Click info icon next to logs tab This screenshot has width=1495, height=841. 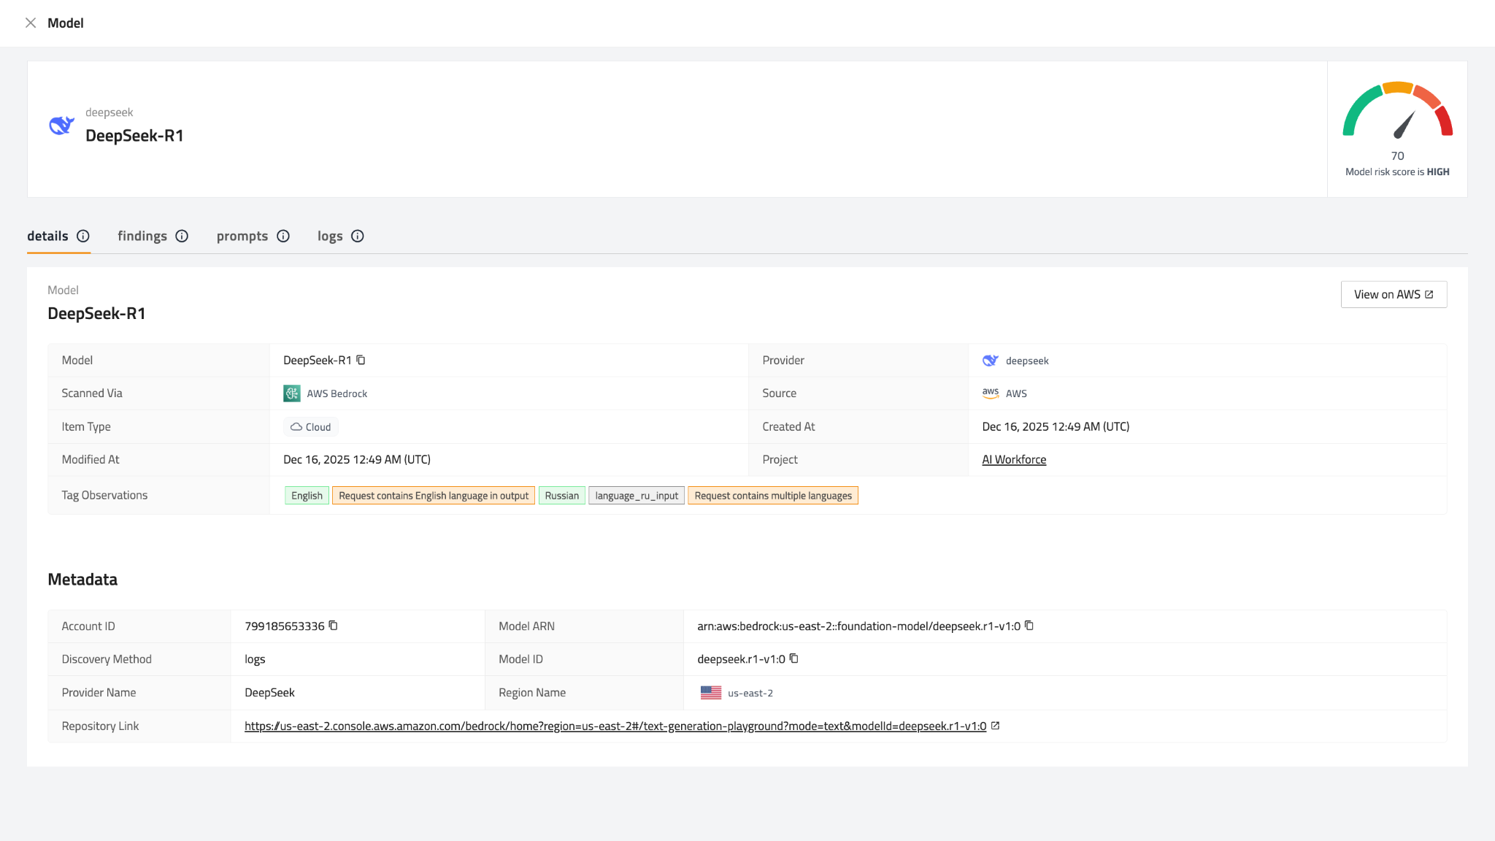[x=358, y=236]
